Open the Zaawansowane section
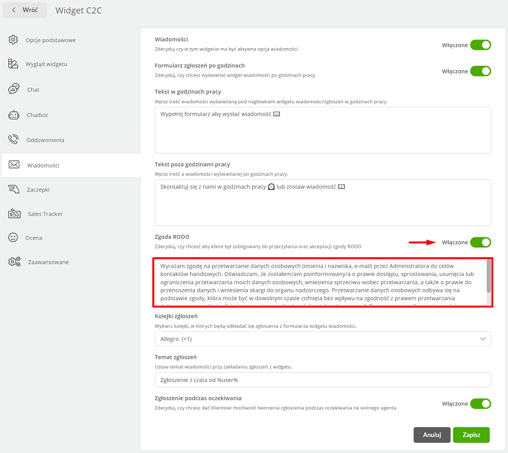This screenshot has width=508, height=453. [48, 262]
